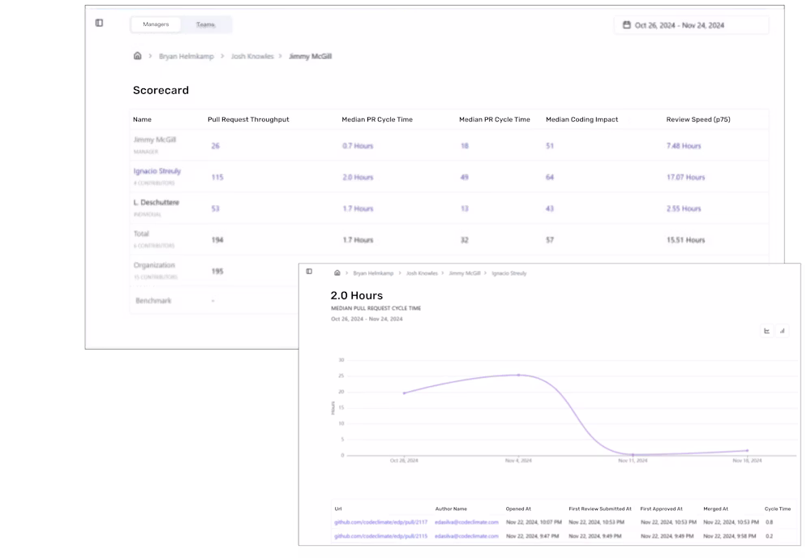Click Jimmy McGill's throughput value 26

pos(214,147)
